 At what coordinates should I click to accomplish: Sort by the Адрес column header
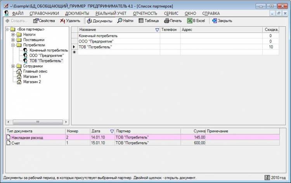[222, 30]
